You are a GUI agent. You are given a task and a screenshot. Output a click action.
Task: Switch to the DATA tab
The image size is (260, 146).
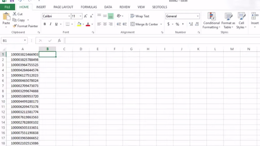[108, 7]
